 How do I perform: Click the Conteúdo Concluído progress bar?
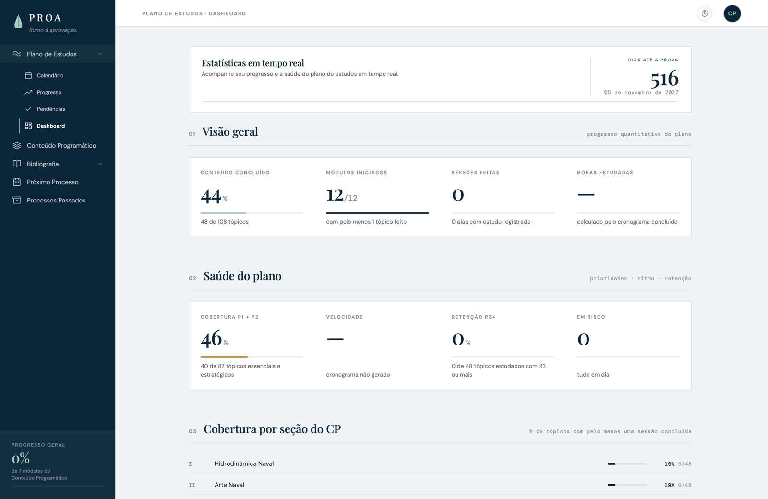coord(252,213)
